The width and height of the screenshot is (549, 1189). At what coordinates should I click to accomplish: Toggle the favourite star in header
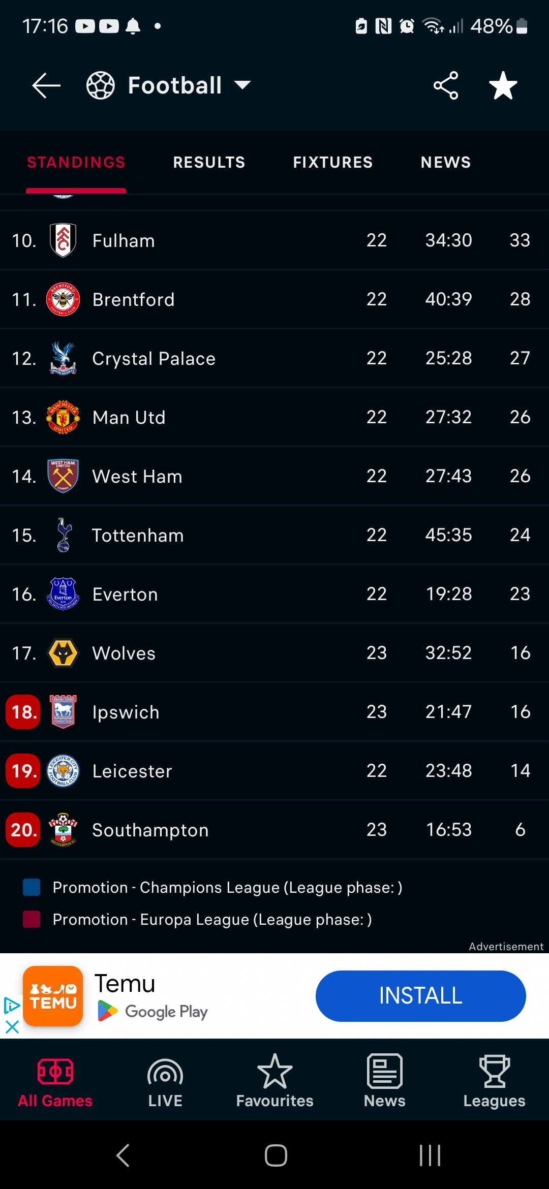503,85
